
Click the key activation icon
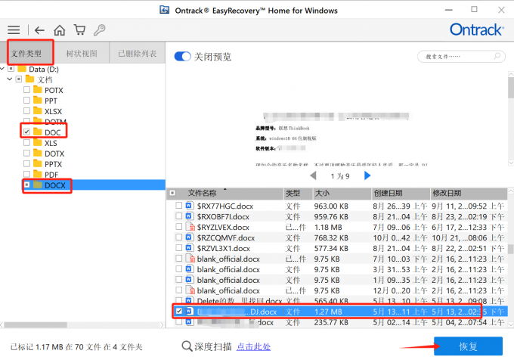click(x=99, y=29)
